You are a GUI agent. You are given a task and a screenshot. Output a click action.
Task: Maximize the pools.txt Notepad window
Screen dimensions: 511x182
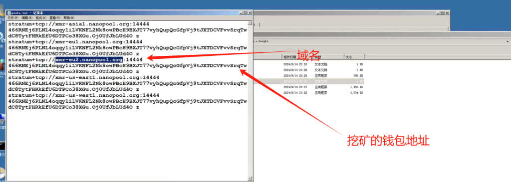point(246,13)
